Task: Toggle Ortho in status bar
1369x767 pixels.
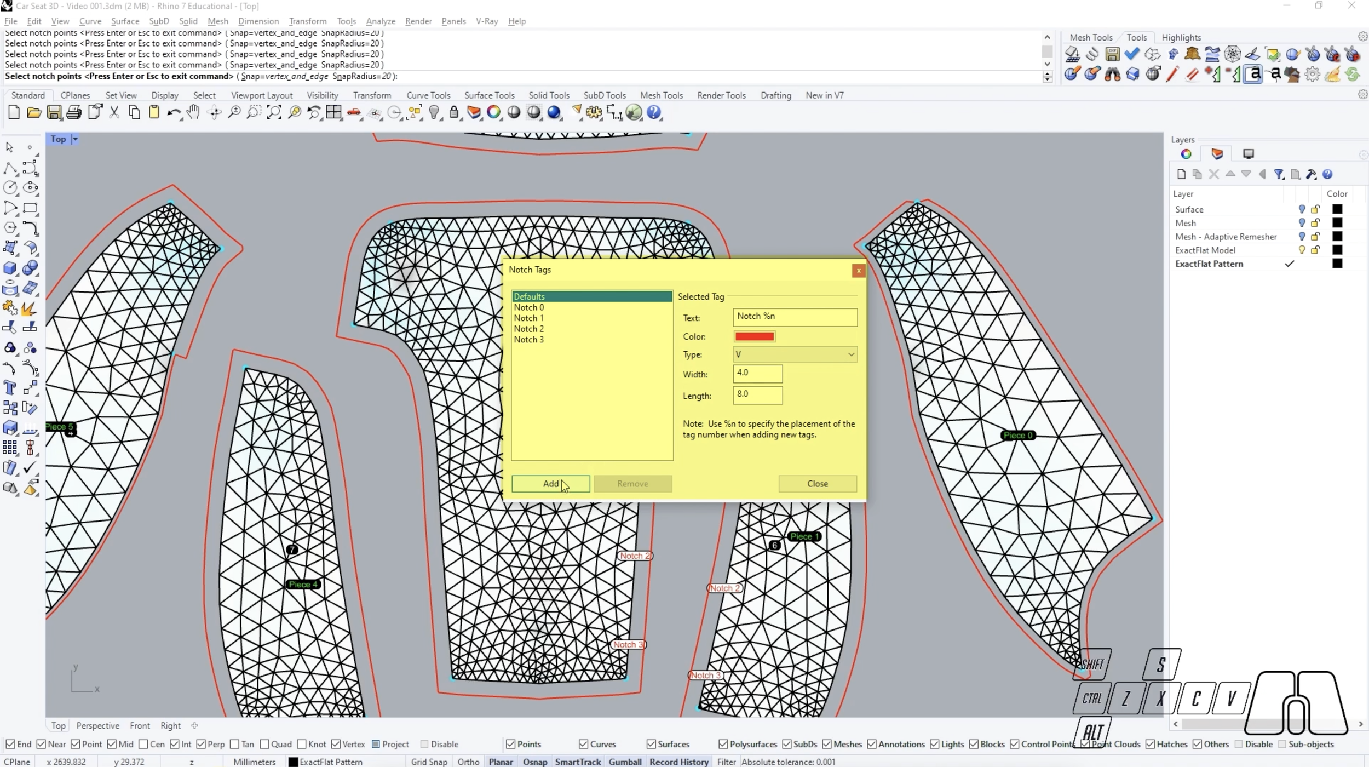Action: coord(468,762)
